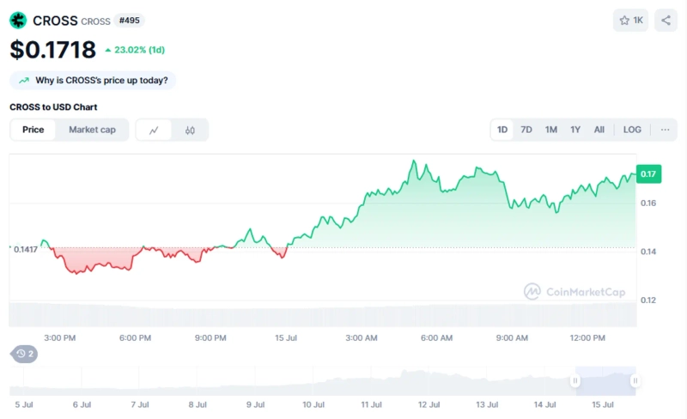Viewport: 687px width, 419px height.
Task: Select the Price chart tab
Action: point(33,130)
